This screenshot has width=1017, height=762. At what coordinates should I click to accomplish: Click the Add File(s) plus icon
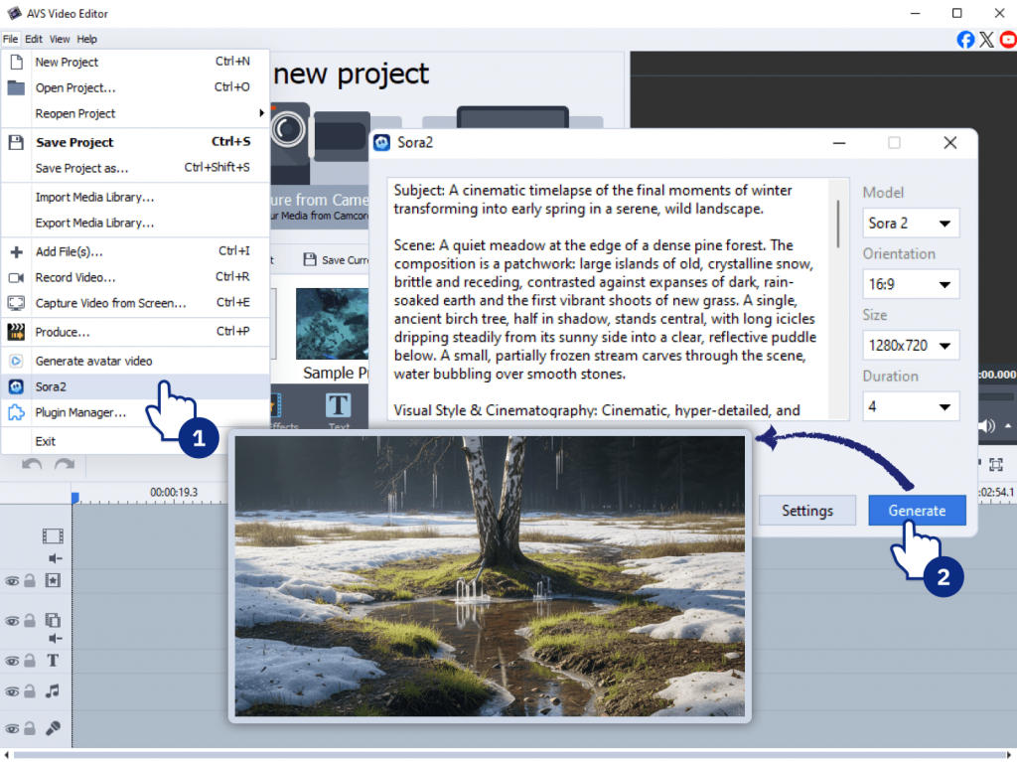pyautogui.click(x=16, y=251)
